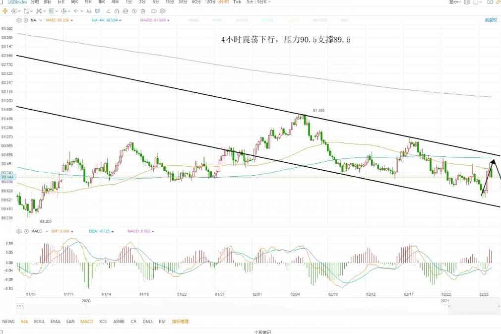This screenshot has width=501, height=334.
Task: Switch to the Tick chart tab
Action: coord(237,2)
